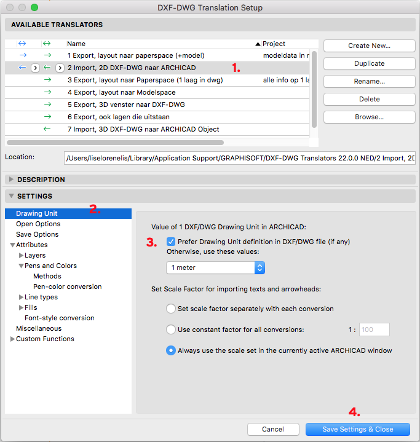The image size is (420, 442).
Task: Click blue import arrow in row 2 Import
Action: click(22, 68)
